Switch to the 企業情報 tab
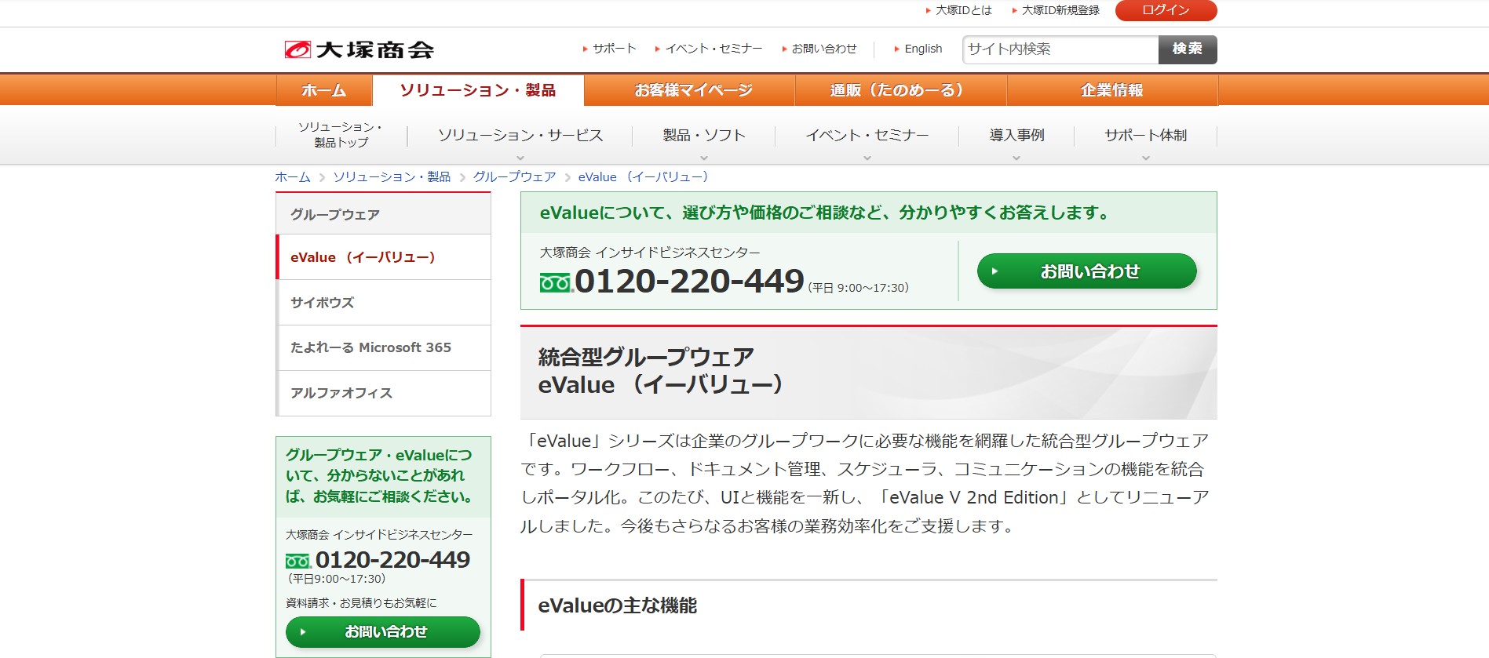1489x658 pixels. click(1111, 90)
